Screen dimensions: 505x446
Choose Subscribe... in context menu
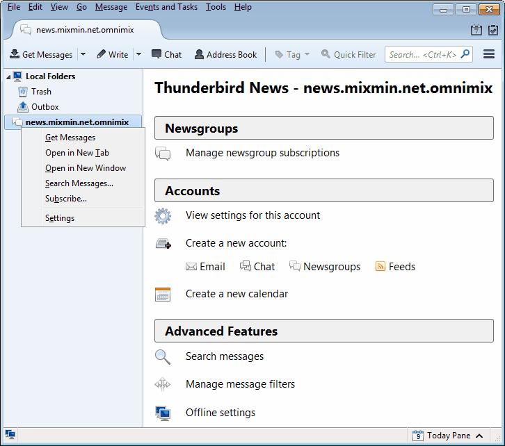point(66,199)
